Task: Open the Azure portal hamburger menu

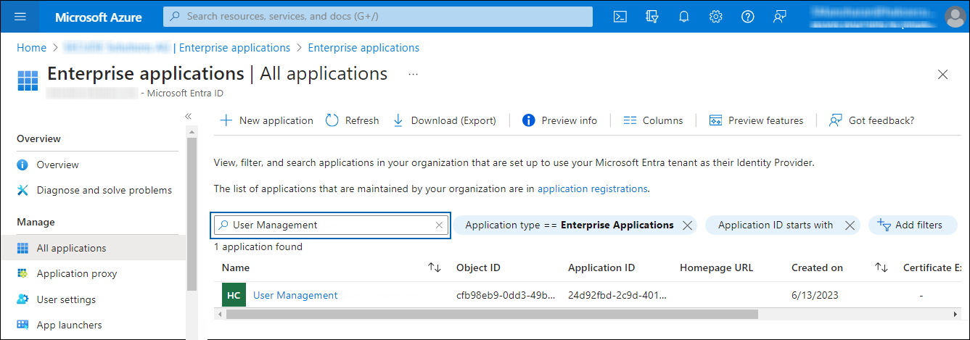Action: 20,17
